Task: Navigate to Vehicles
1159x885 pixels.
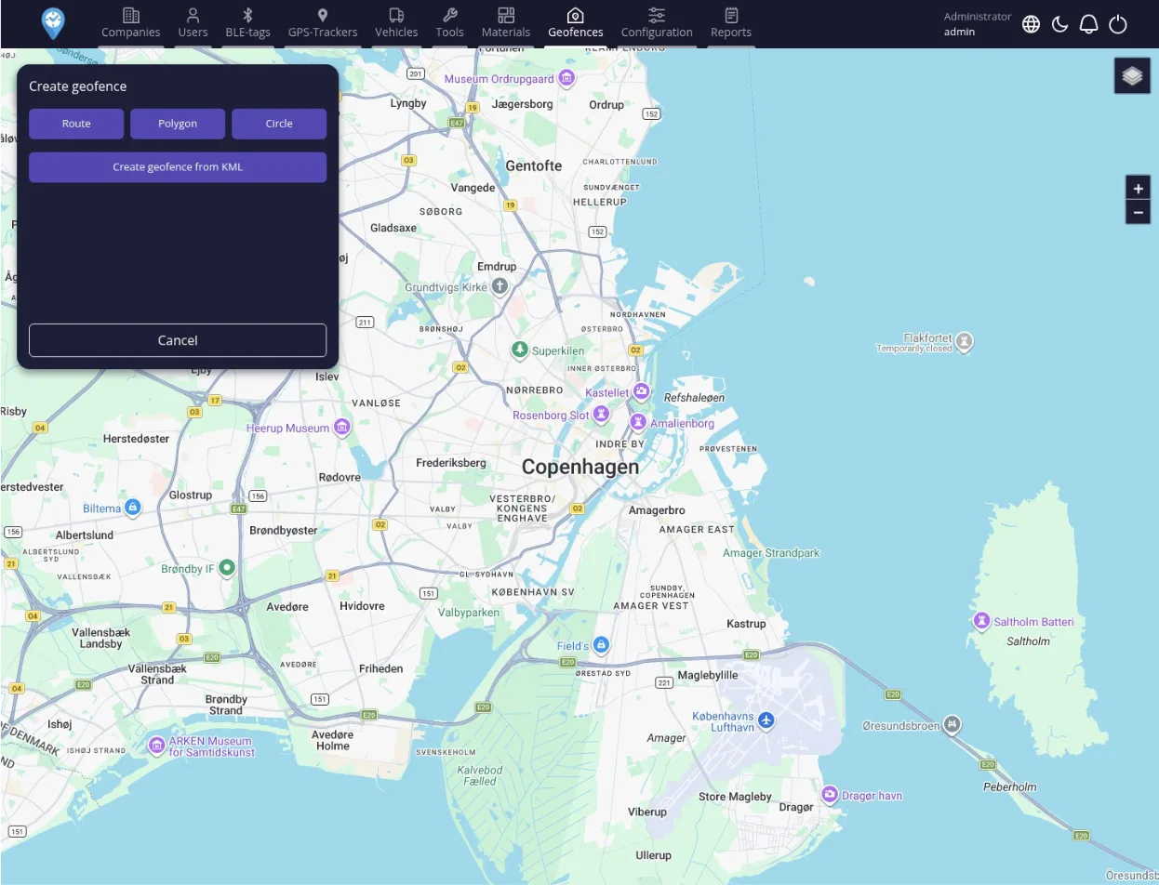Action: pos(396,23)
